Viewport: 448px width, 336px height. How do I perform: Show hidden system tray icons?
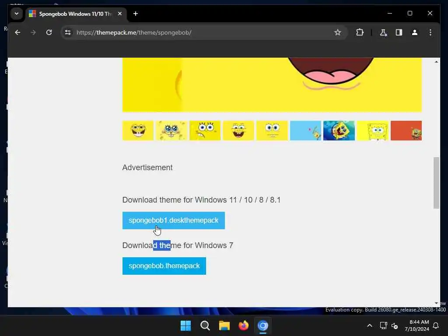tap(369, 325)
